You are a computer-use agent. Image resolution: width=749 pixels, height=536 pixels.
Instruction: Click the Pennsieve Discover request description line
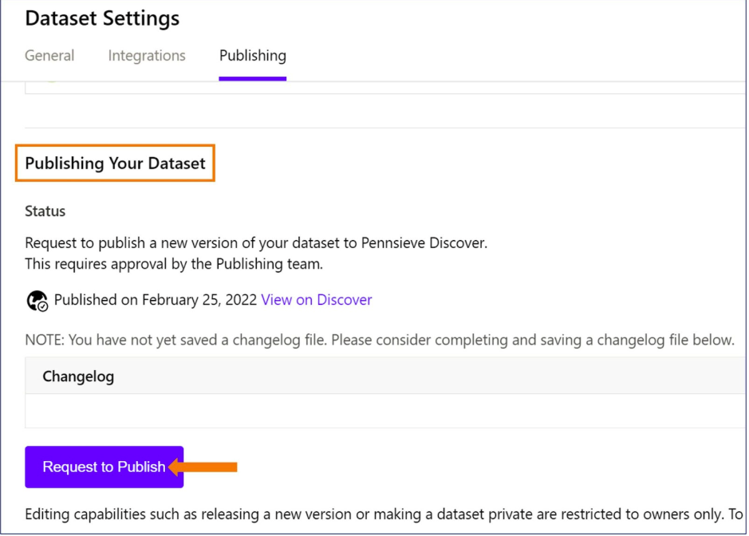coord(256,242)
